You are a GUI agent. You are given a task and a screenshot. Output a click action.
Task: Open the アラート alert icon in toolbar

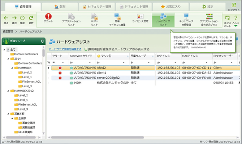[48, 17]
